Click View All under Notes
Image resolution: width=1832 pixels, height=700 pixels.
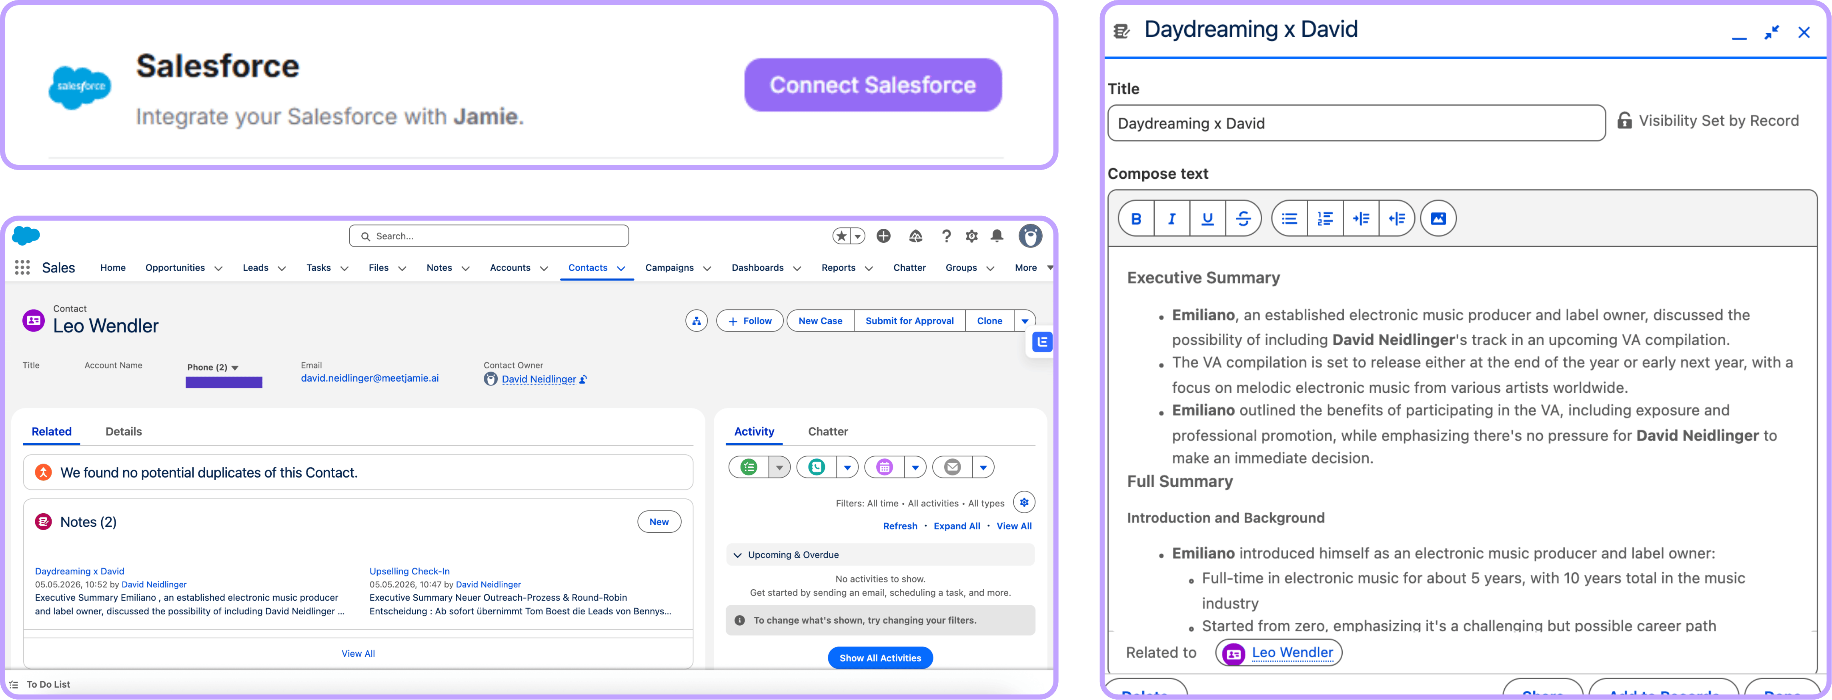(x=358, y=654)
